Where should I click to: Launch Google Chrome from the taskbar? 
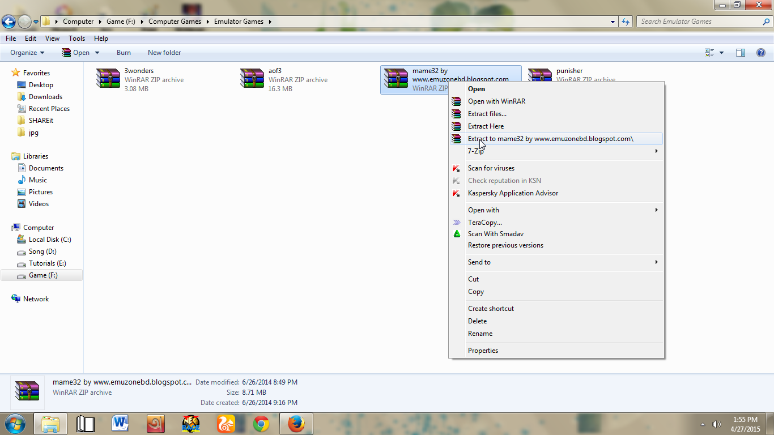coord(261,424)
